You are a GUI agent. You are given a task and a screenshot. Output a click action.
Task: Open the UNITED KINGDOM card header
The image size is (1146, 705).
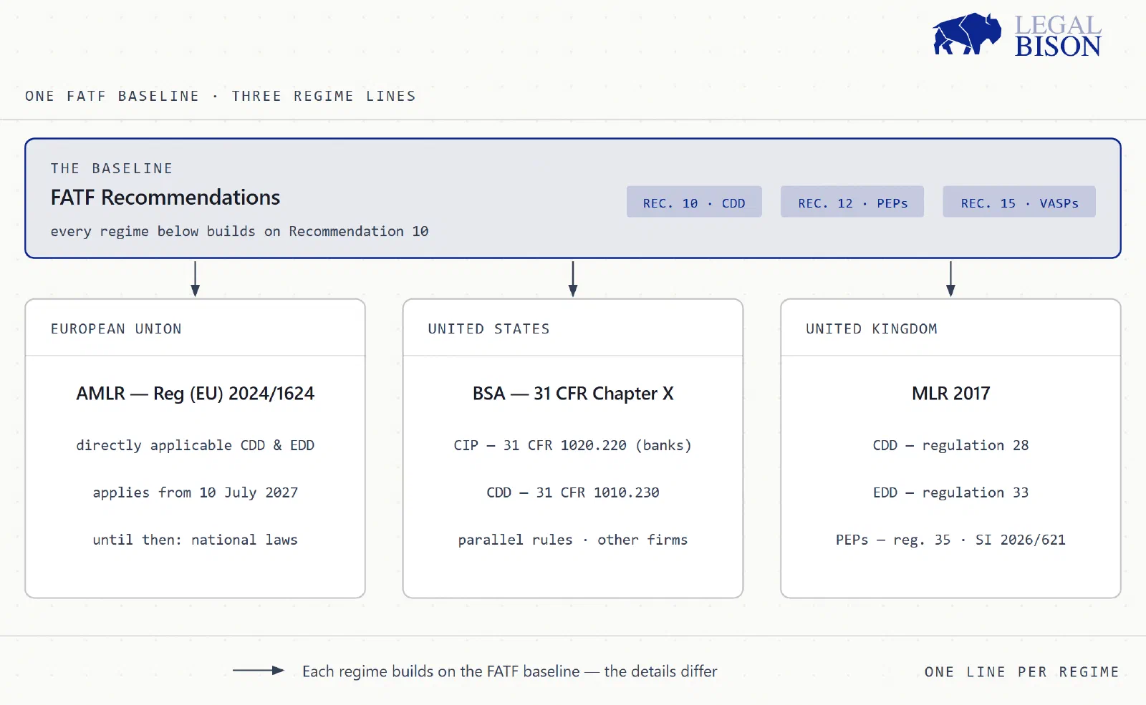coord(950,328)
